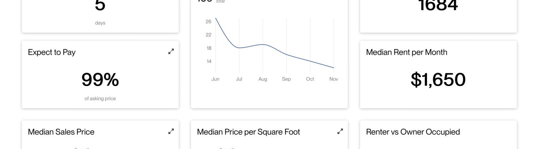Select the Aug point on chart axis
538x149 pixels.
(263, 79)
